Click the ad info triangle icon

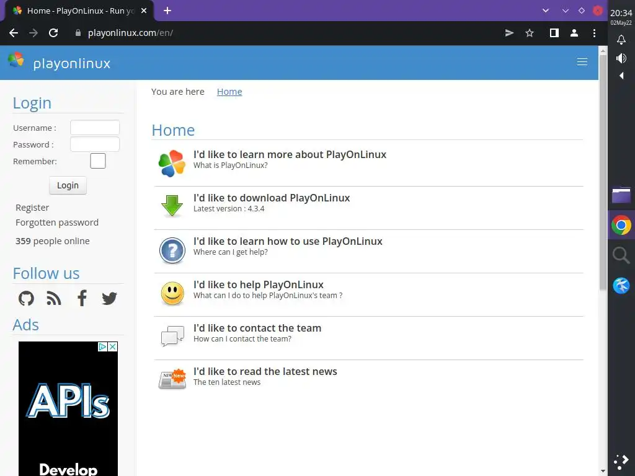[x=102, y=347]
